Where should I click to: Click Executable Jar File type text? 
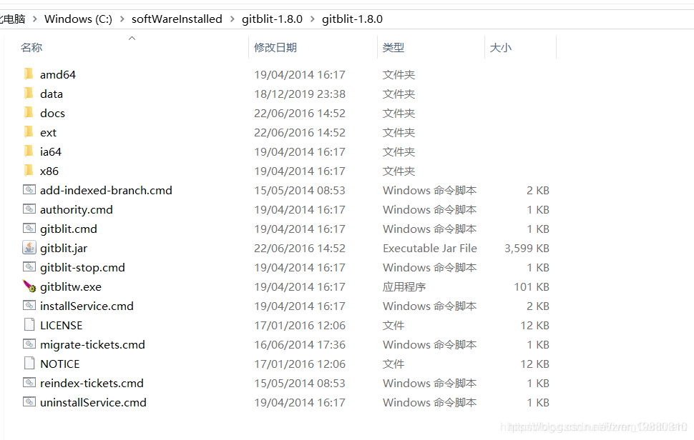[430, 249]
